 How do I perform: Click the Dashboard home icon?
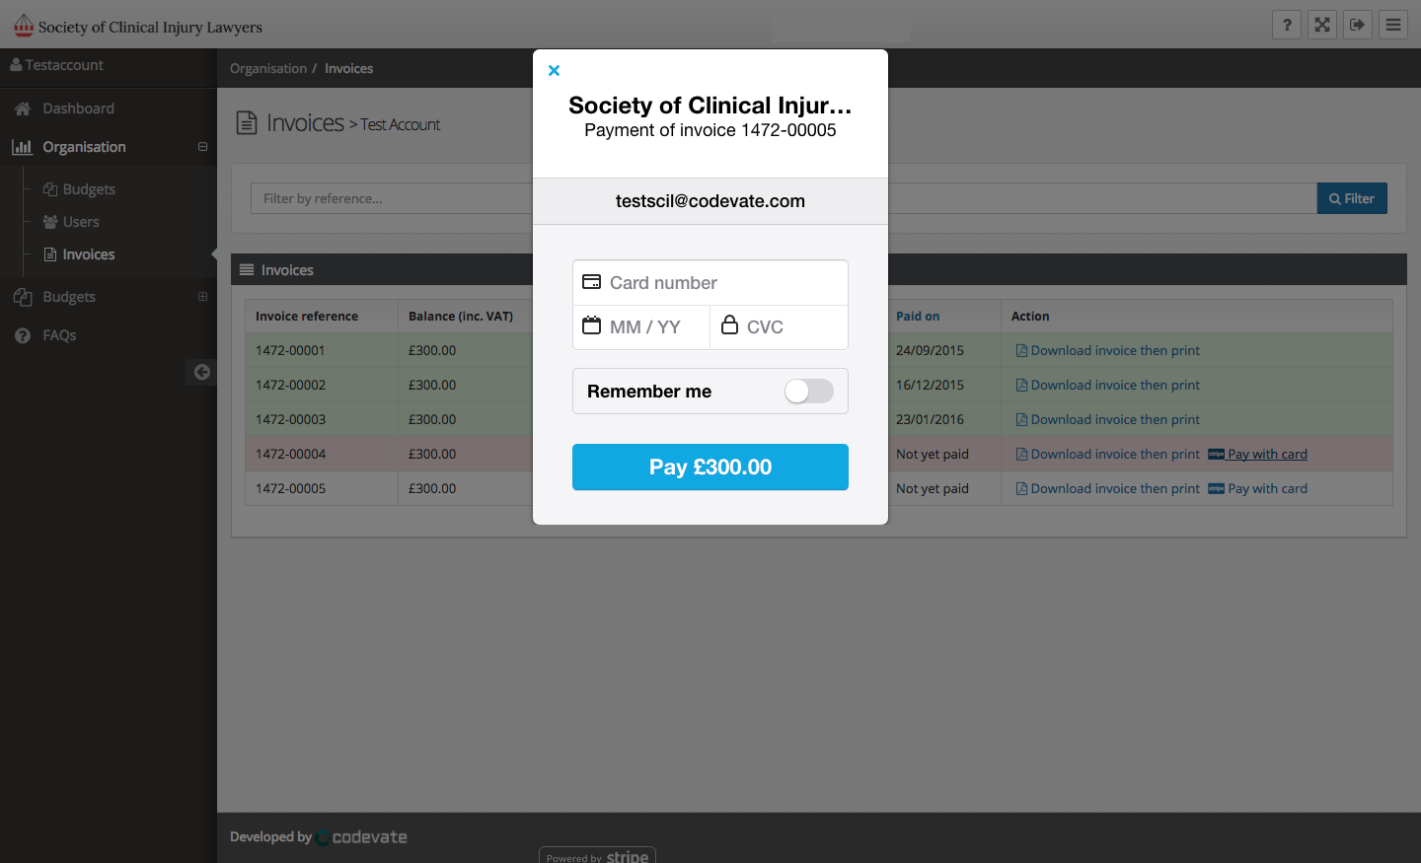23,108
